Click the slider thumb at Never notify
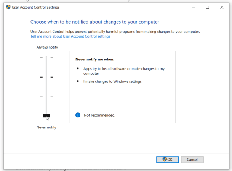The height and width of the screenshot is (171, 232). pyautogui.click(x=46, y=116)
